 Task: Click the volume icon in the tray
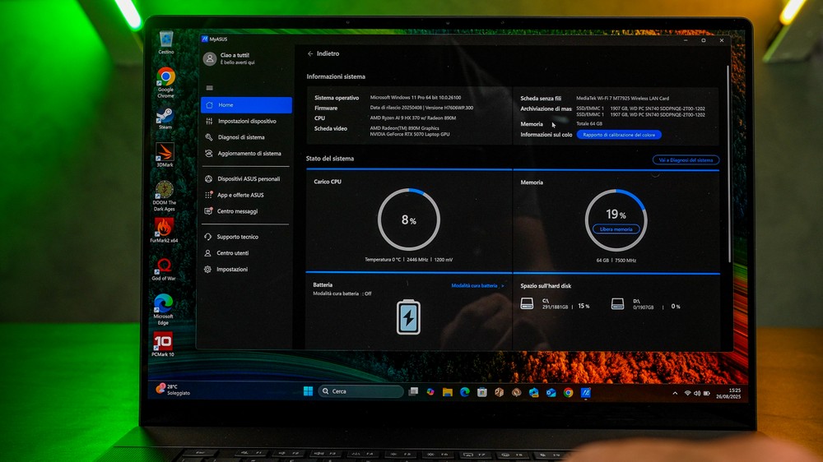[x=697, y=393]
